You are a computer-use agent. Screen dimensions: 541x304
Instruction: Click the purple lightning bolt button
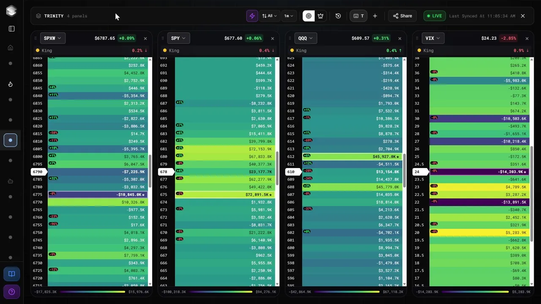[x=252, y=16]
